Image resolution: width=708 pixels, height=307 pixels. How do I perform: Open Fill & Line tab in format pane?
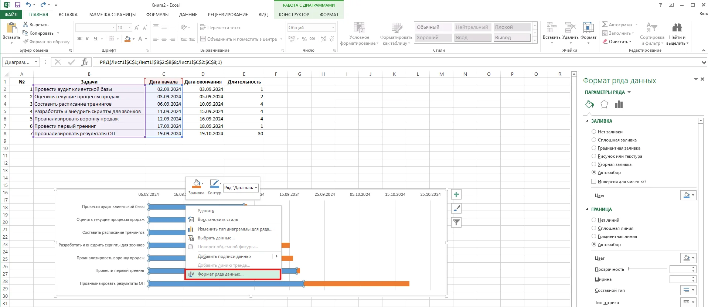pyautogui.click(x=589, y=105)
